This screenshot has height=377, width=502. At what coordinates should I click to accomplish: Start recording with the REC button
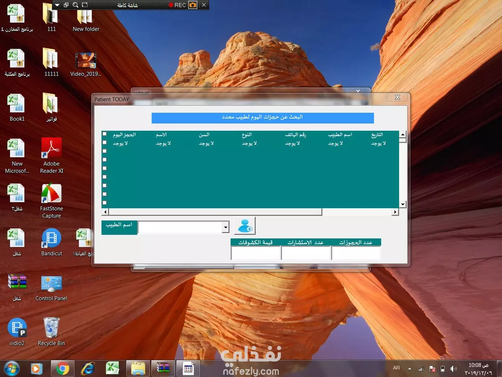pos(177,5)
